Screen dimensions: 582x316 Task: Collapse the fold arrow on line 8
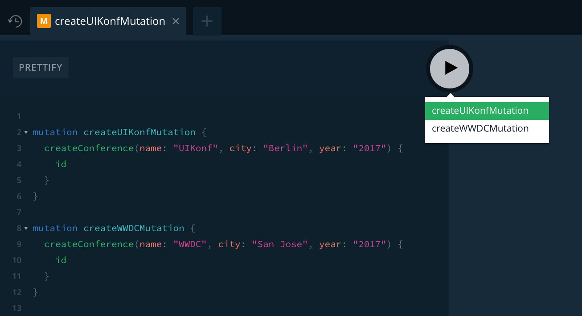coord(26,228)
